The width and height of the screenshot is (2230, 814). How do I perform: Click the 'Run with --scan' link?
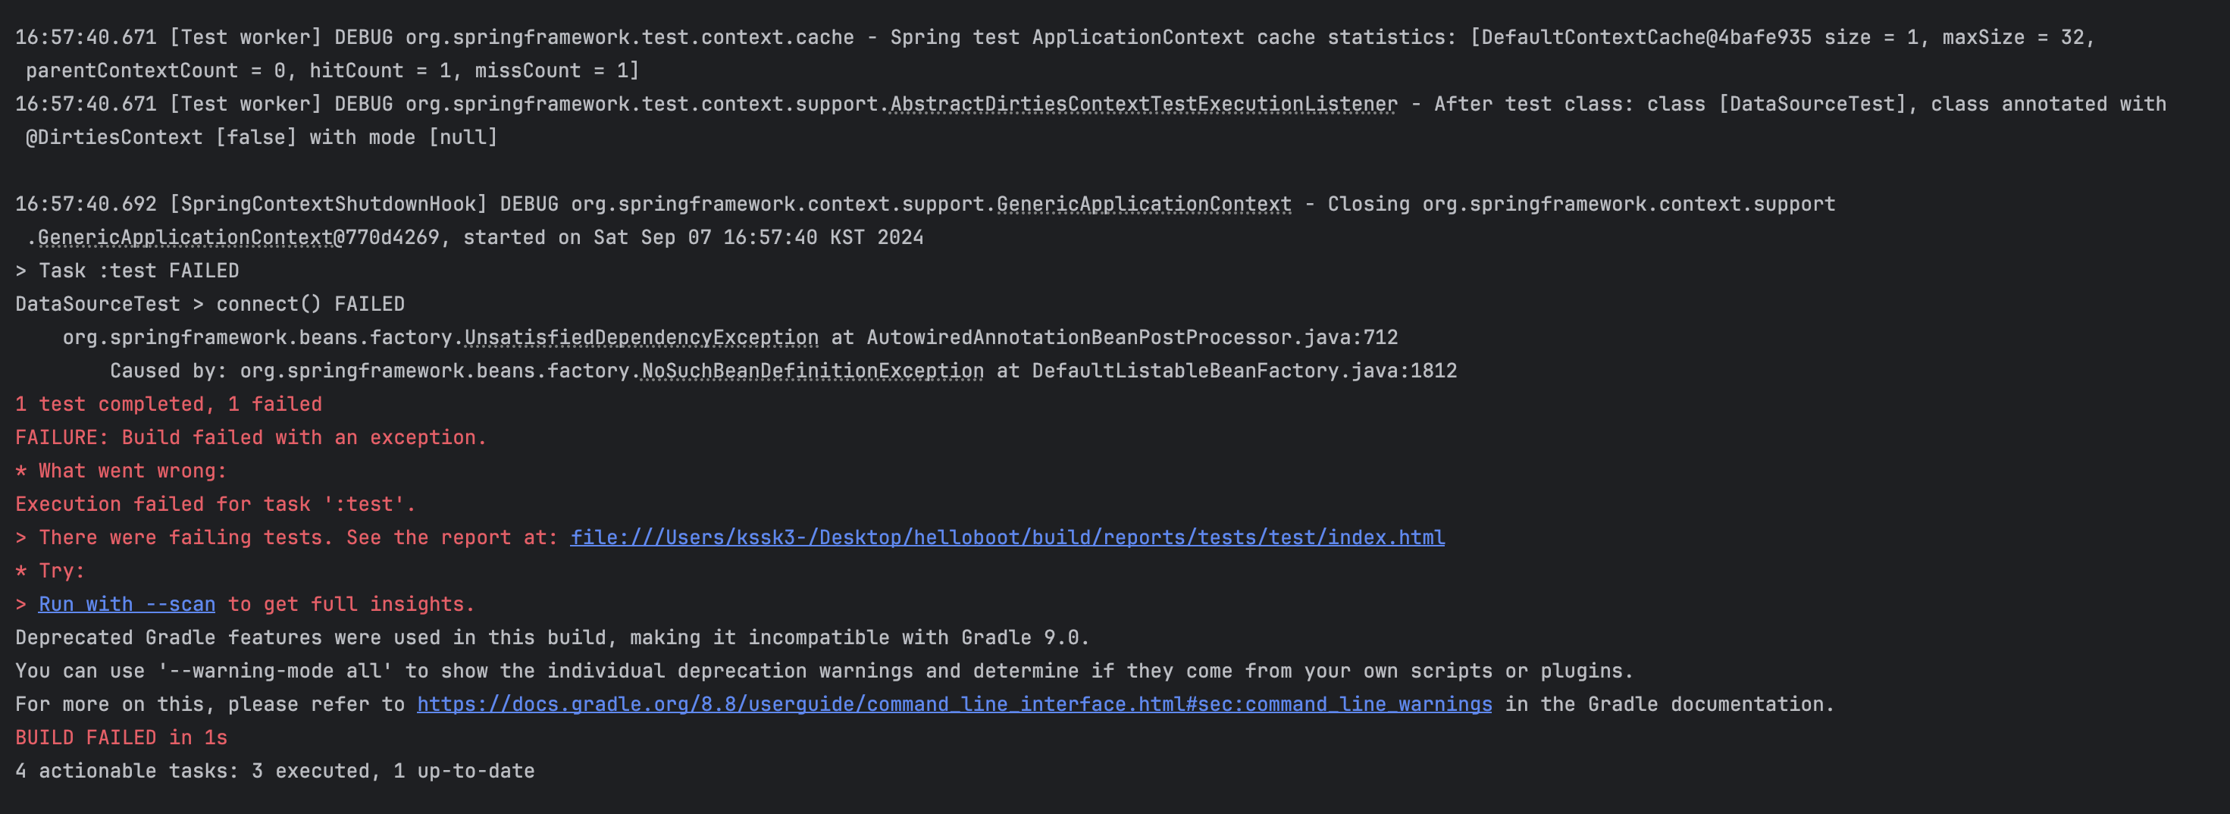point(127,605)
